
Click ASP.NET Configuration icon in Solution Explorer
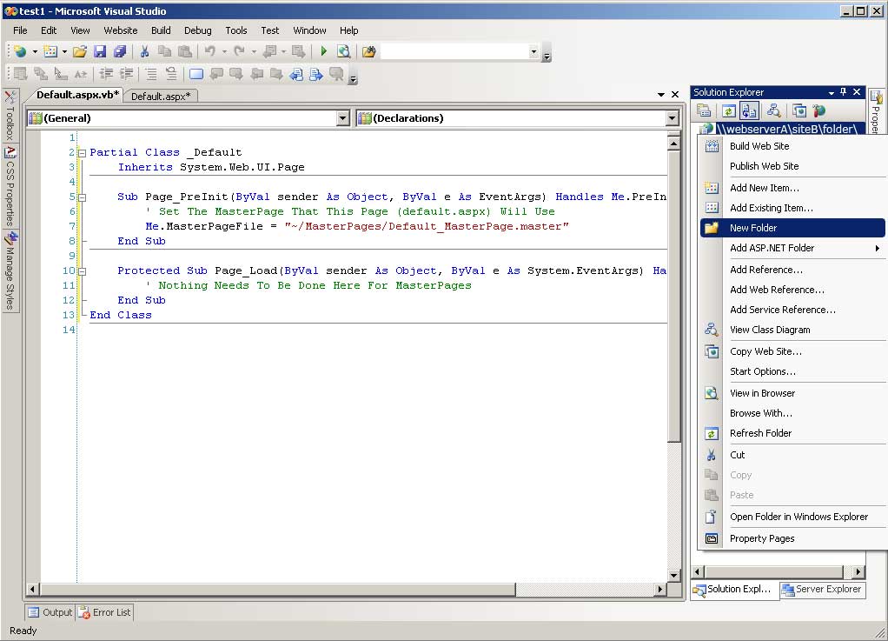[x=818, y=110]
